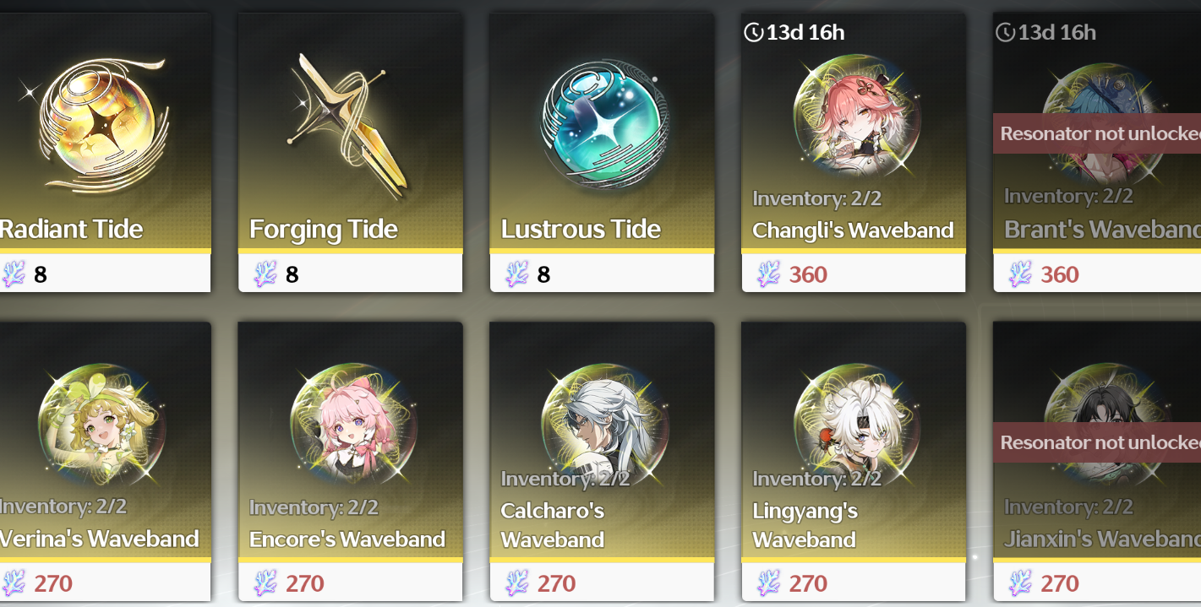Viewport: 1201px width, 607px height.
Task: Click Calcharo's Waveband portrait icon
Action: pos(603,425)
